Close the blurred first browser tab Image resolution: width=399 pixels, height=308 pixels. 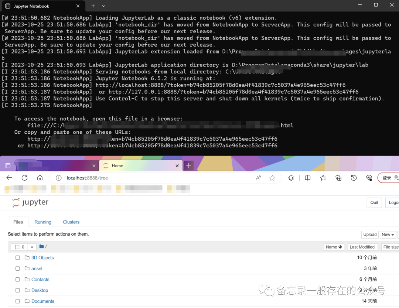click(x=94, y=166)
